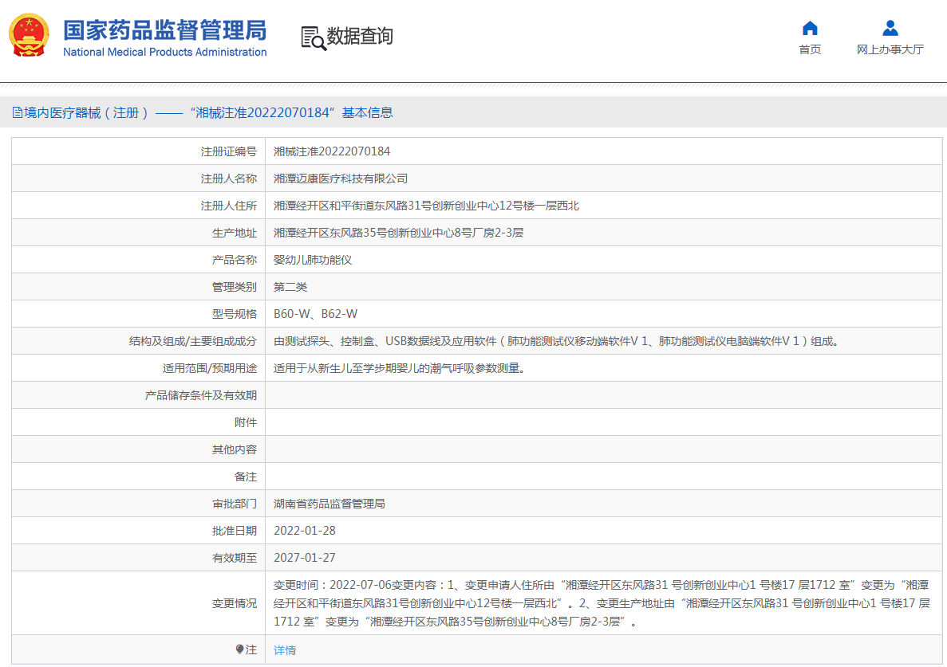Click production address value with 8号厂房2-3层

pyautogui.click(x=398, y=233)
